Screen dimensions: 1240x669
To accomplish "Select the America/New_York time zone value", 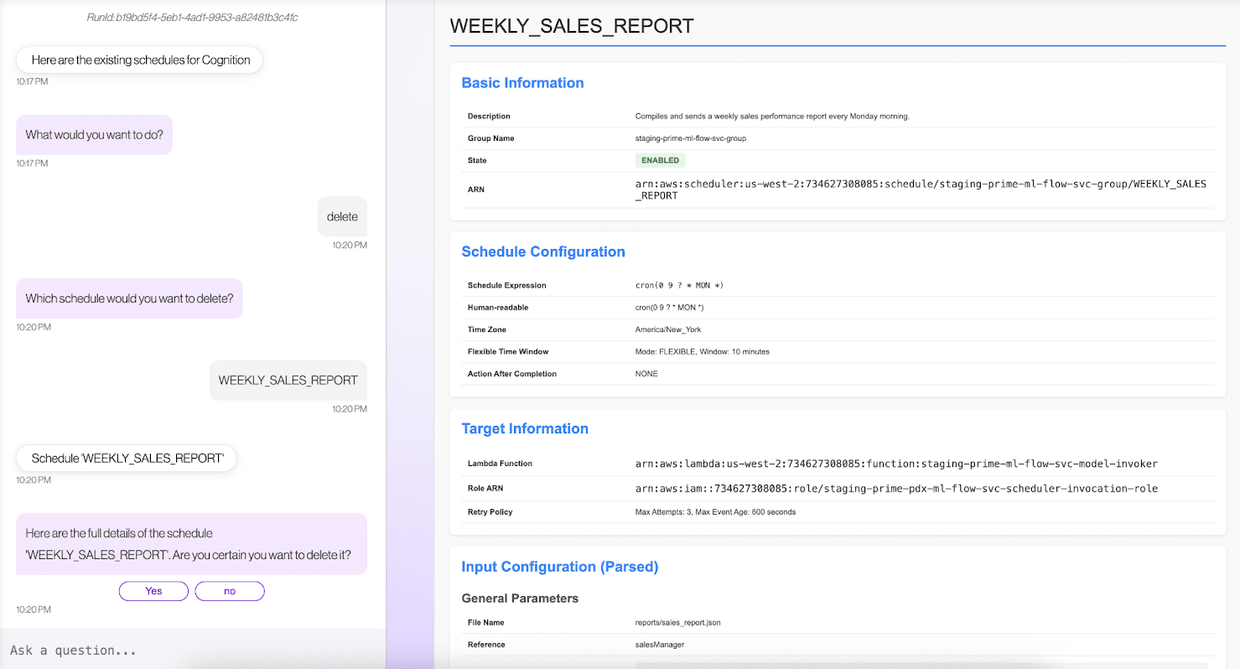I will [x=667, y=329].
